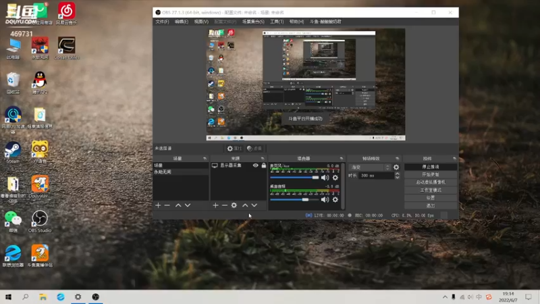Image resolution: width=540 pixels, height=304 pixels.
Task: Mute the microphone audio speaker icon
Action: tap(325, 178)
